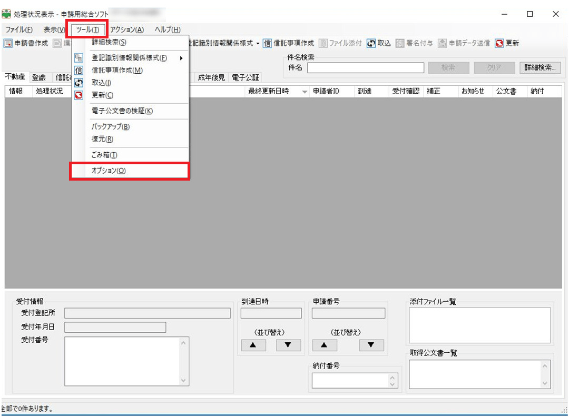This screenshot has height=417, width=569.
Task: Click the 納付番号 spinner up arrow
Action: [x=394, y=377]
